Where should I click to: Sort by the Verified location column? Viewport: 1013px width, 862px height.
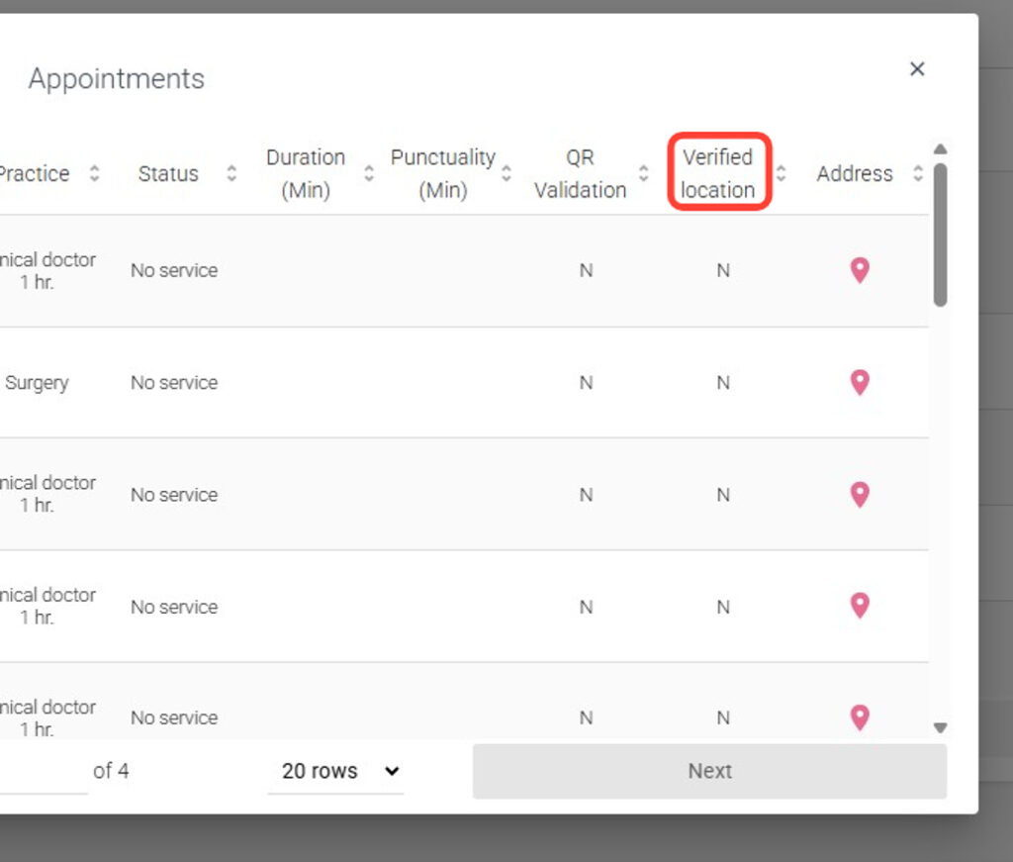(781, 174)
